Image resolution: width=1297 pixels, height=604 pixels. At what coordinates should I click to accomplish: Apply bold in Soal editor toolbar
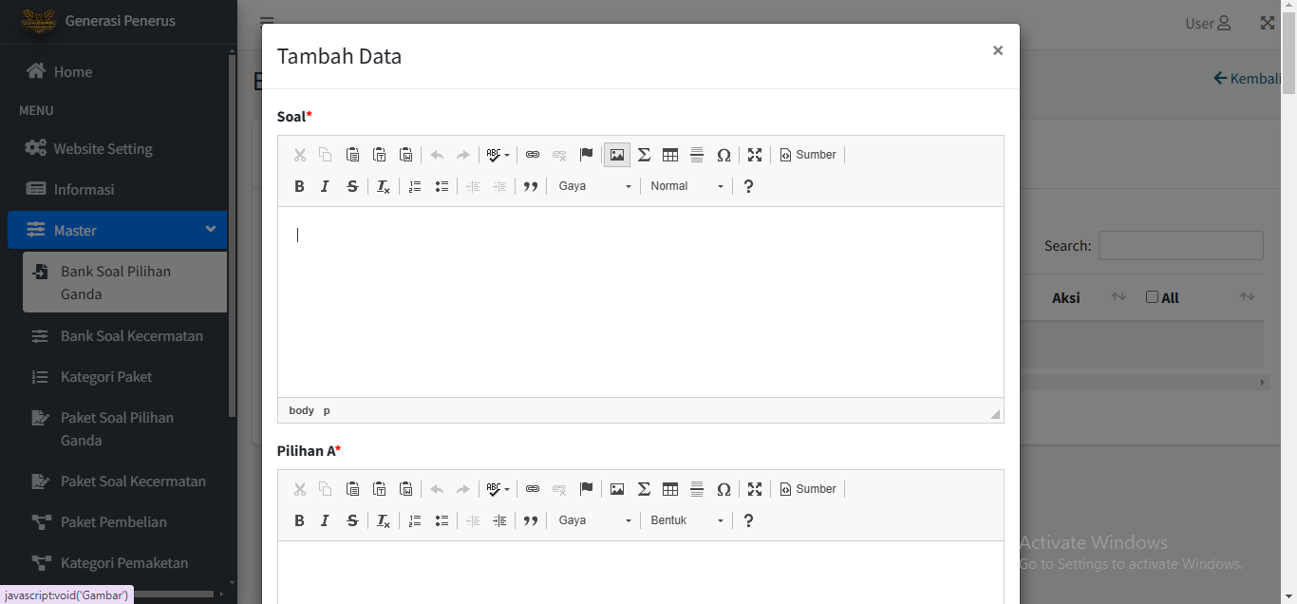coord(299,186)
